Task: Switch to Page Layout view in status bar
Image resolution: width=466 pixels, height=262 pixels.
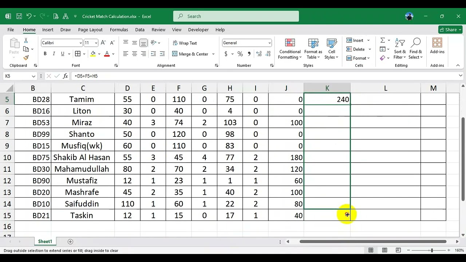Action: 384,250
